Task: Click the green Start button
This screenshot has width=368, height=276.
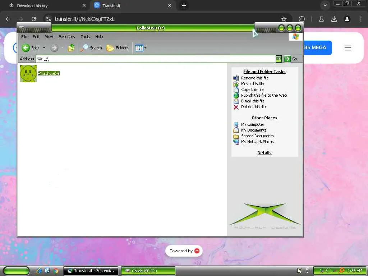Action: [16, 271]
